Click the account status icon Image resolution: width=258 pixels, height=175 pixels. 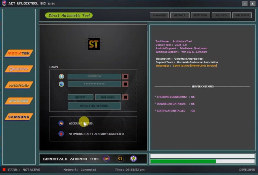[x=61, y=123]
